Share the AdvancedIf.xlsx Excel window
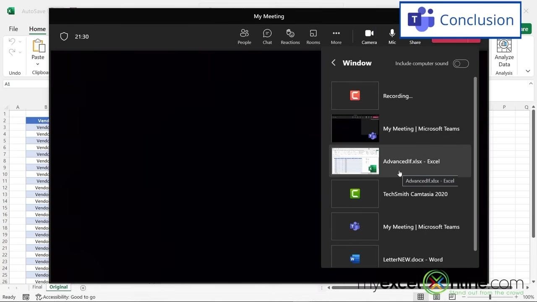 (401, 161)
